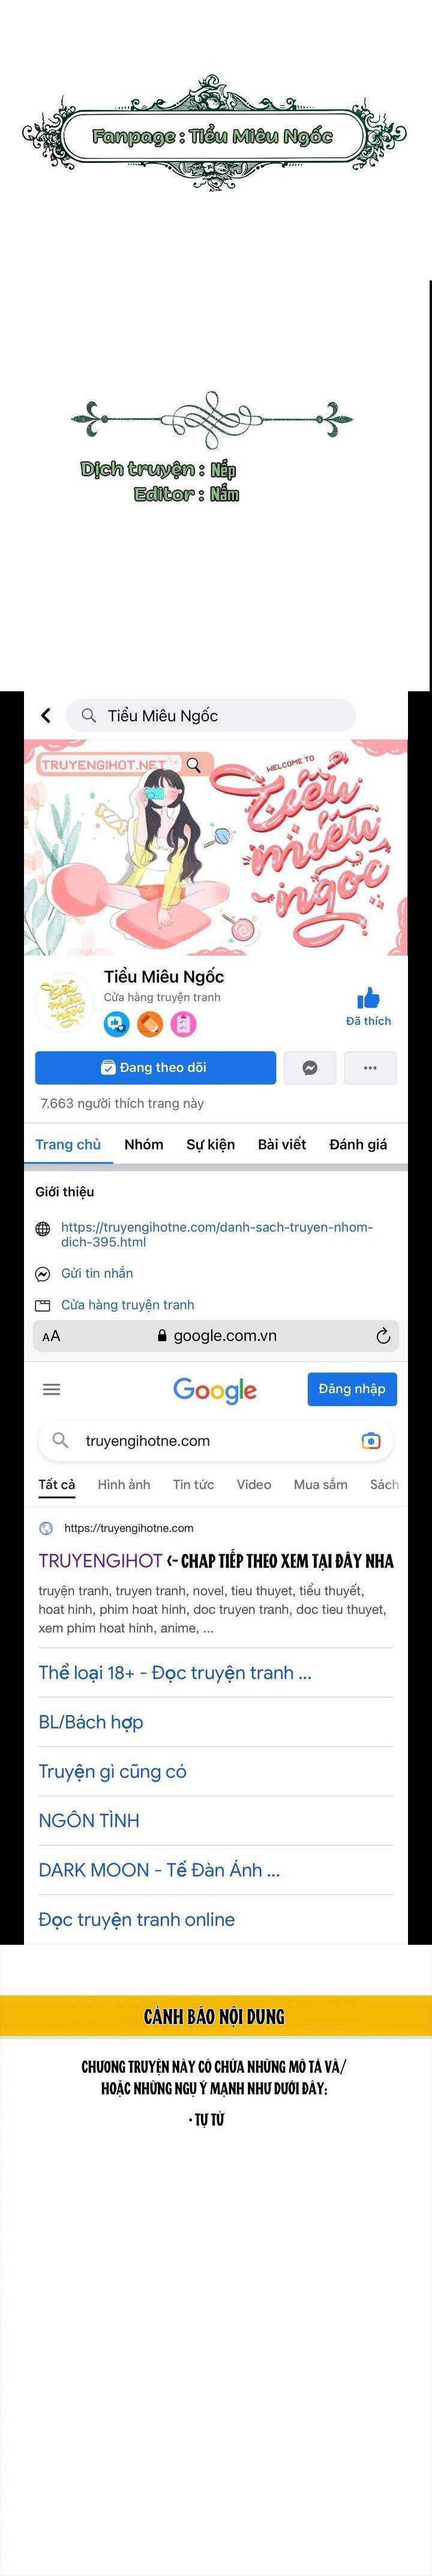The height and width of the screenshot is (2576, 432).
Task: Switch to the Bài viết tab
Action: point(282,1144)
